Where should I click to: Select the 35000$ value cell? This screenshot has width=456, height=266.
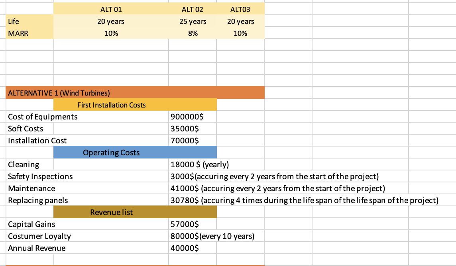coord(193,128)
